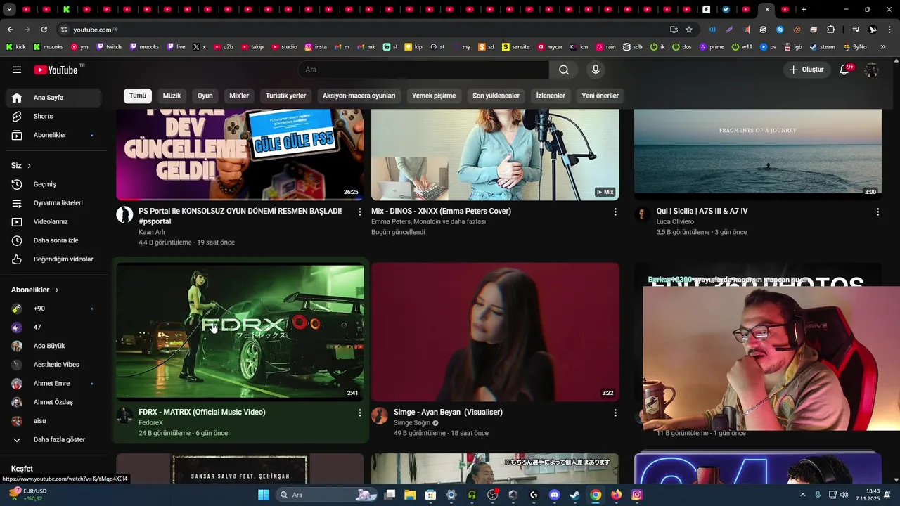Open more options for Qui Sicilia video
Viewport: 900px width, 506px height.
click(x=877, y=212)
